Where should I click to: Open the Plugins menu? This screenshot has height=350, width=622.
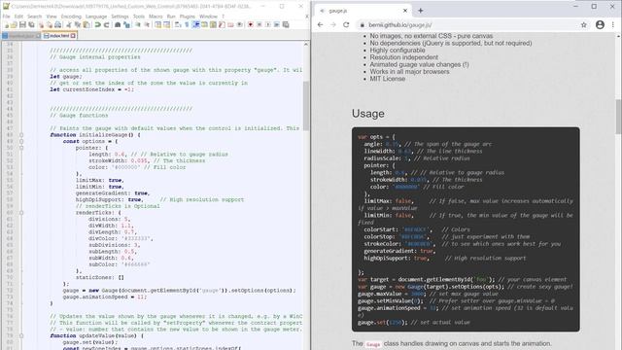pos(188,17)
